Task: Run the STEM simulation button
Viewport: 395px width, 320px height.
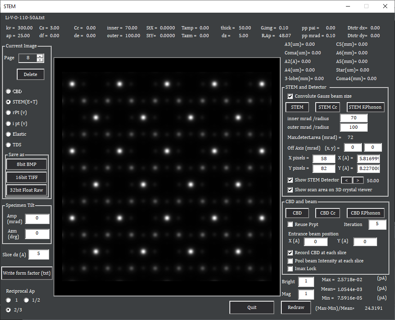Action: click(297, 107)
